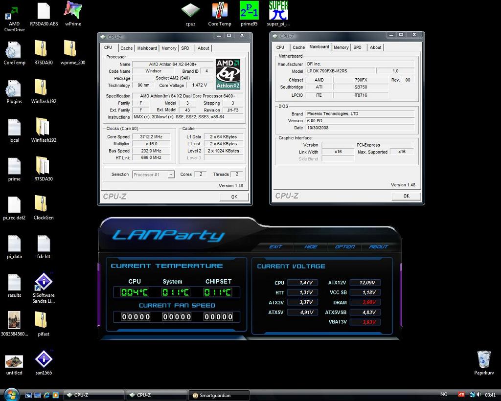Click the LP DK 790FXB-M2RS model field
Screen dimensions: 501x401
pos(340,71)
